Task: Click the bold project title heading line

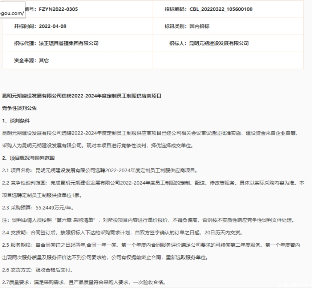Action: 82,96
